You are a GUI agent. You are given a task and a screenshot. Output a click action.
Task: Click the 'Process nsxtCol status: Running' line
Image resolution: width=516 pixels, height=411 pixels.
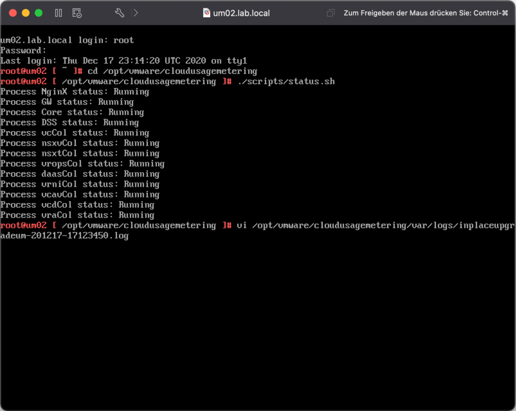pyautogui.click(x=80, y=153)
